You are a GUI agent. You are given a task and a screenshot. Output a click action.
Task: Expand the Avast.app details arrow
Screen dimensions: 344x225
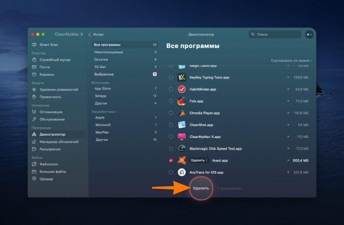coord(288,160)
